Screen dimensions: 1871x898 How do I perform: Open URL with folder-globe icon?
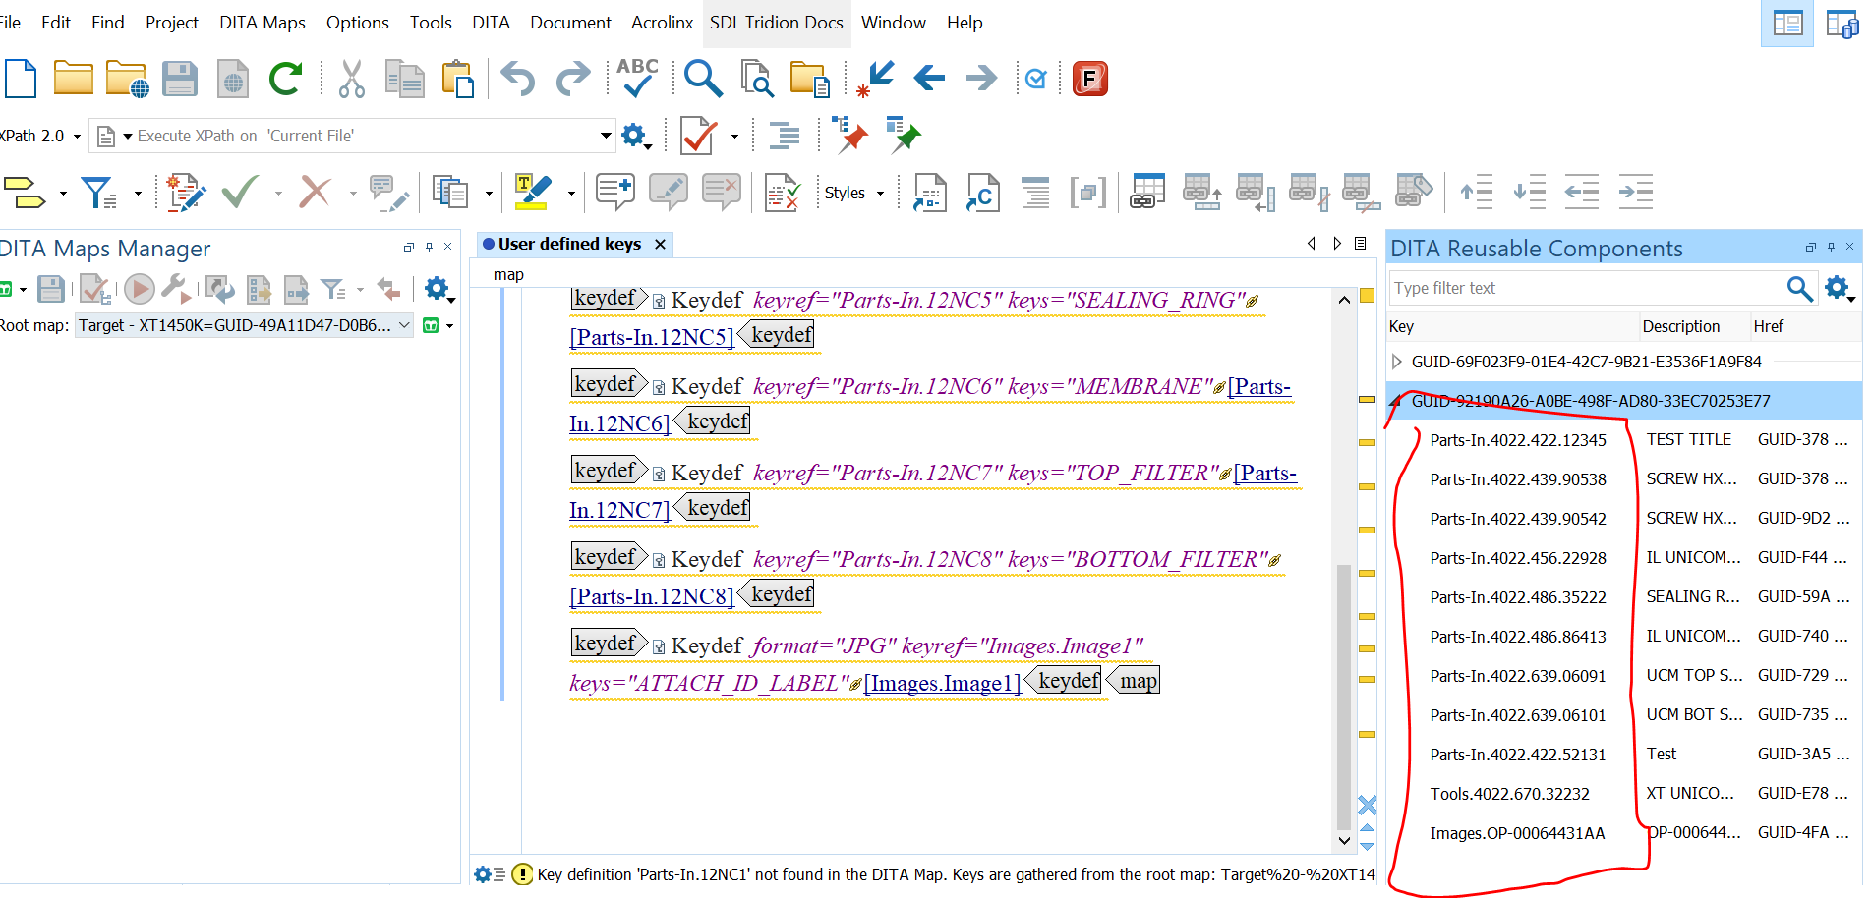pos(127,79)
